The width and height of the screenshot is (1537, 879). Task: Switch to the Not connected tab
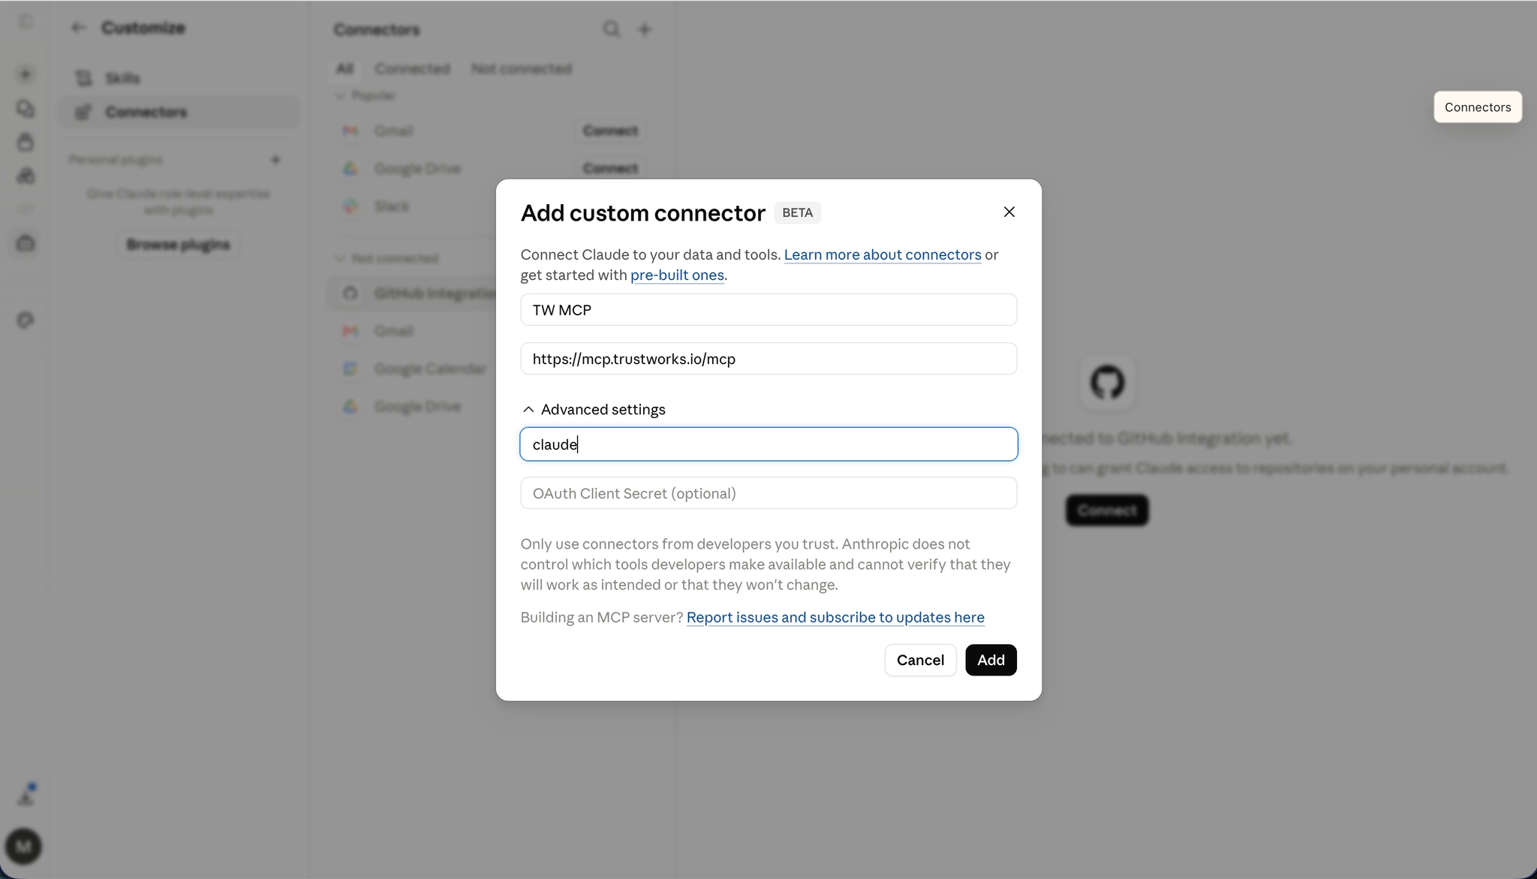click(522, 68)
